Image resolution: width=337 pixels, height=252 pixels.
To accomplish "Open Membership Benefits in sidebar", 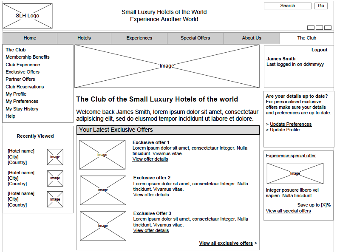I will 28,57.
